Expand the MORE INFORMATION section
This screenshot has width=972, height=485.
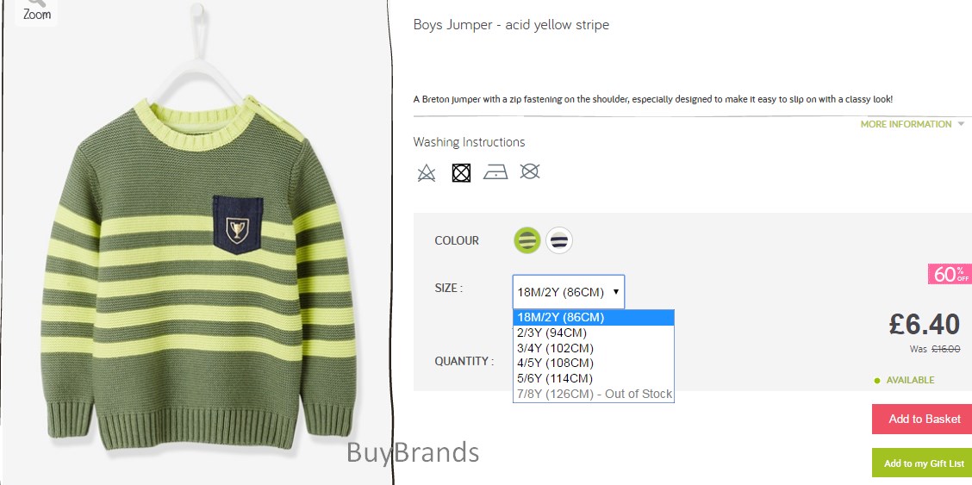tap(912, 124)
